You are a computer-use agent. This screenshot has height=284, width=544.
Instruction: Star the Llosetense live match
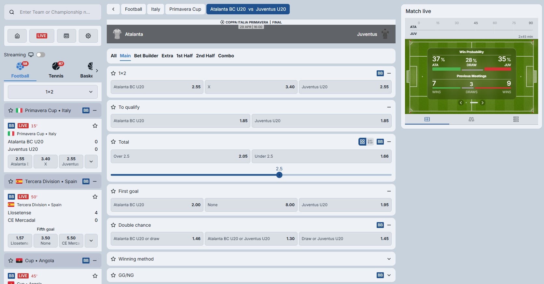coord(95,197)
